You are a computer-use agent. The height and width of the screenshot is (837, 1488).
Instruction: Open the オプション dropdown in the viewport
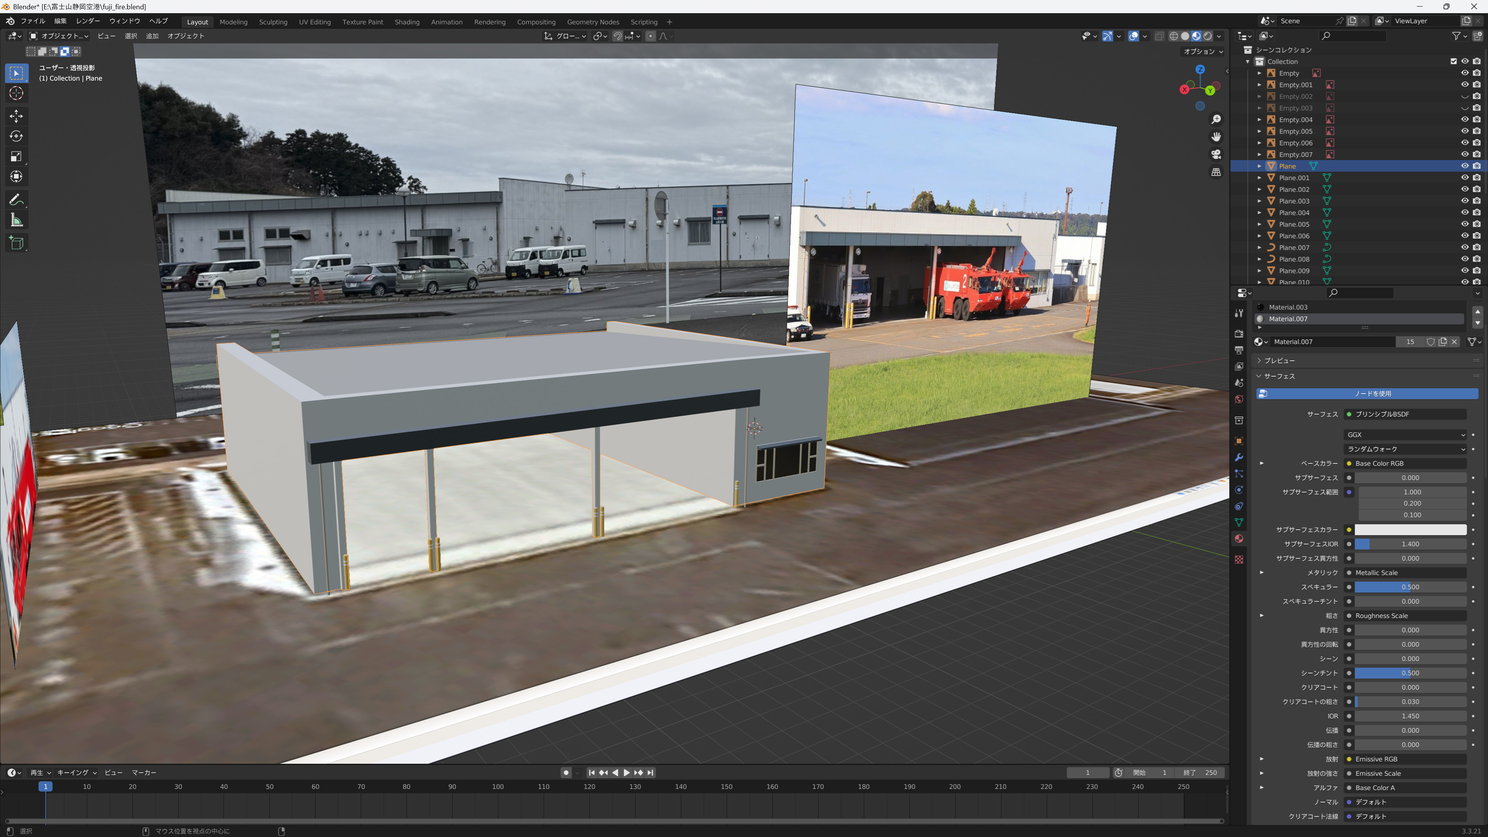[x=1203, y=52]
